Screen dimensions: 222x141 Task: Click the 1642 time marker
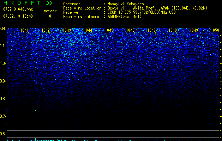coord(46,30)
